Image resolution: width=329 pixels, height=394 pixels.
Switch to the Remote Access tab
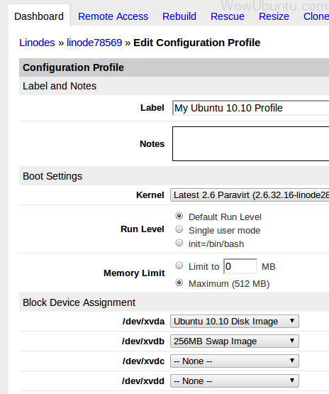113,16
